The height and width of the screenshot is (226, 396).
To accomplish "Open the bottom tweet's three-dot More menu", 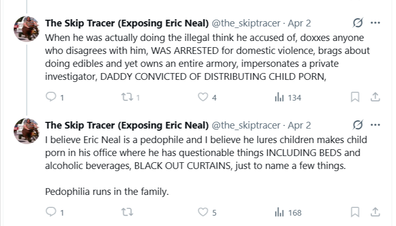I will tap(375, 125).
